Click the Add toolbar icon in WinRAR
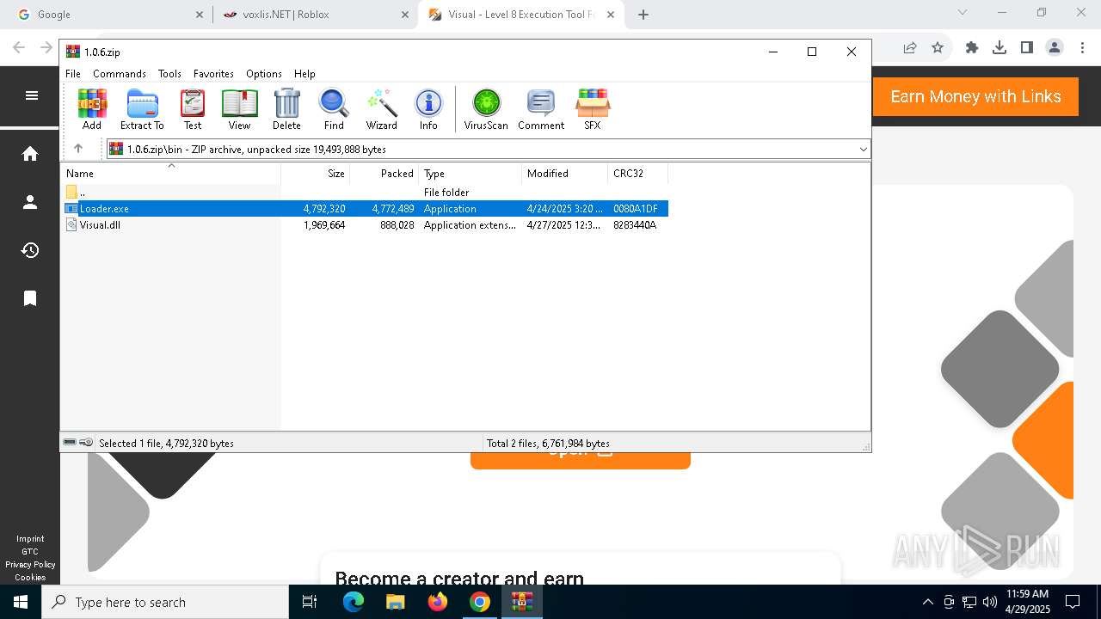 point(92,109)
